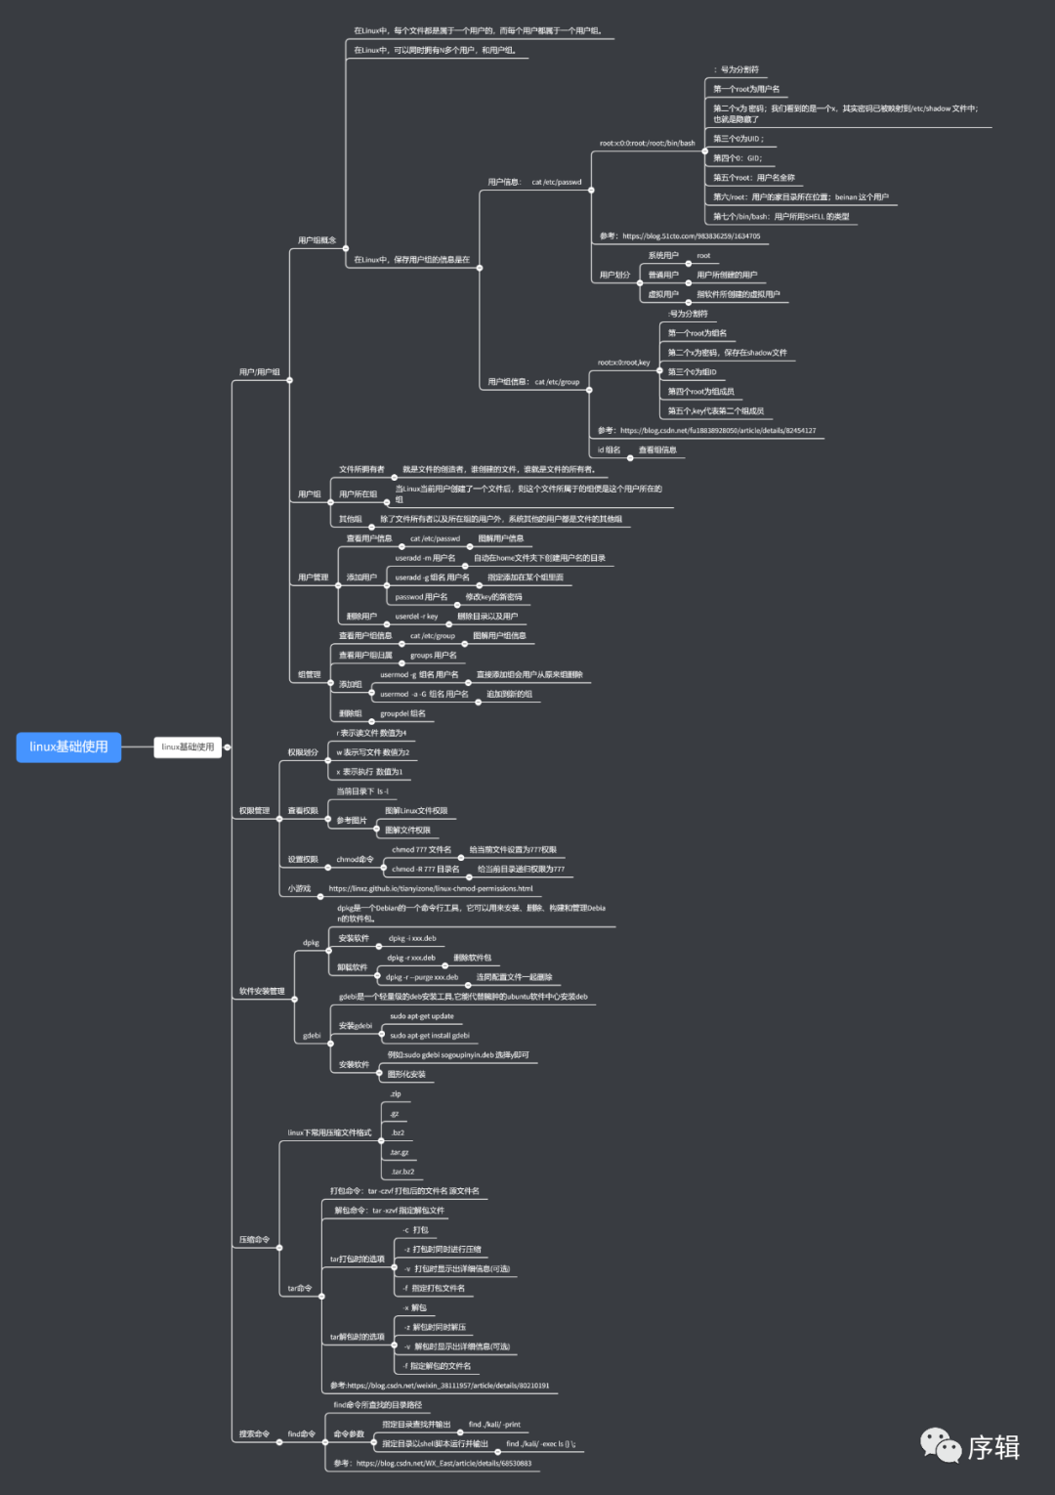Select the 搜索命令 node
The height and width of the screenshot is (1495, 1055).
[x=254, y=1433]
